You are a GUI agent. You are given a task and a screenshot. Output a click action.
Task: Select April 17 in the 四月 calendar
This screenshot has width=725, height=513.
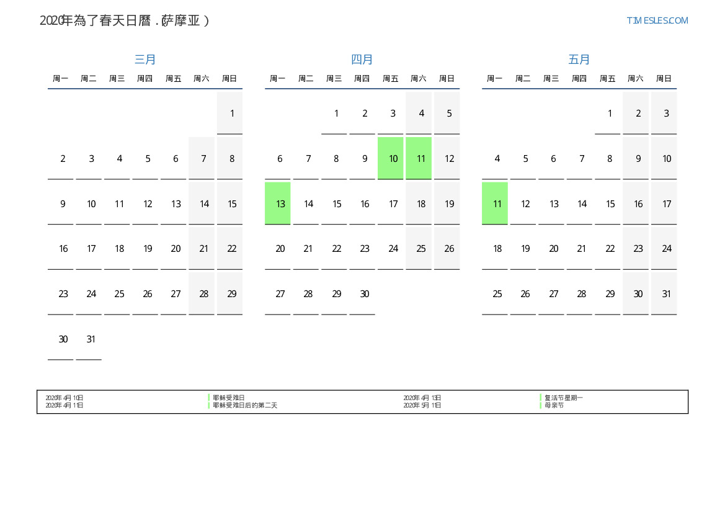(x=391, y=203)
